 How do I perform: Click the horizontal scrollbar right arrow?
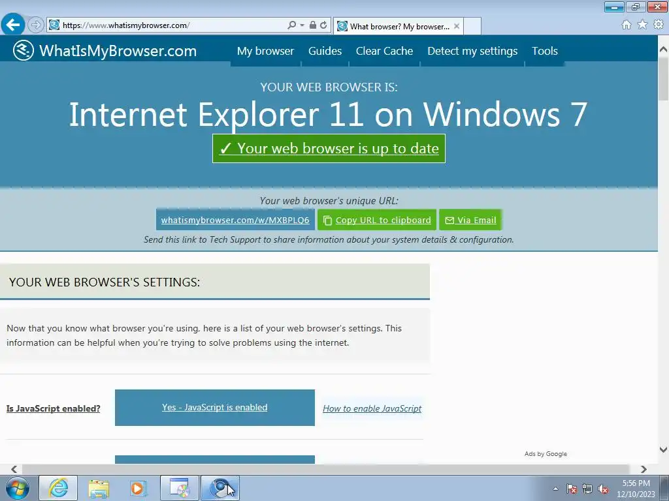coord(644,469)
